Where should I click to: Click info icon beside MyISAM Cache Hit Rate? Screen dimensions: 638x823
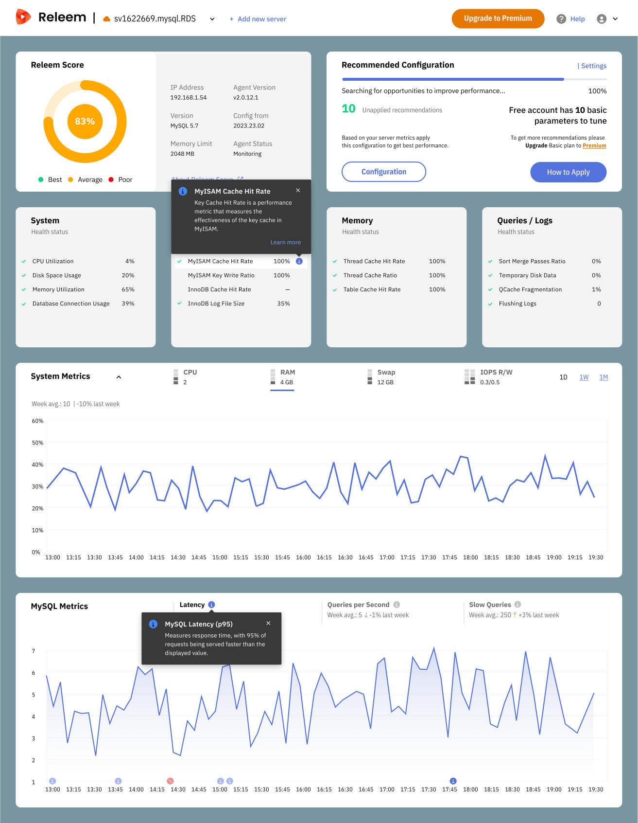coord(299,261)
